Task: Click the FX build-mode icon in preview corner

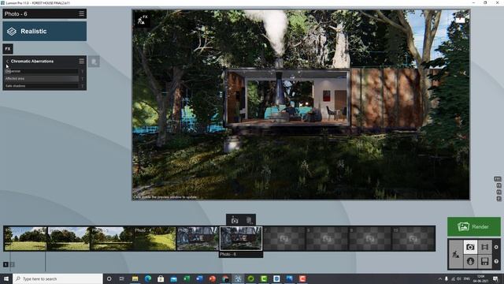Action: [142, 20]
